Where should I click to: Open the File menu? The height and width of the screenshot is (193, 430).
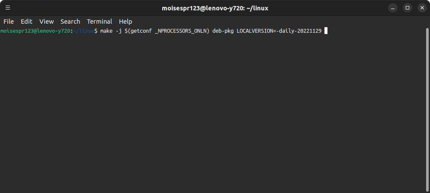pos(9,22)
